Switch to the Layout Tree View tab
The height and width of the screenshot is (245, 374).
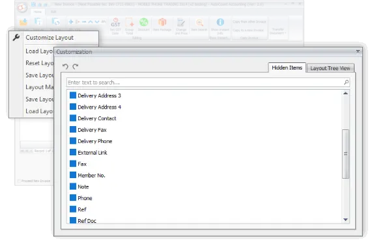pyautogui.click(x=330, y=68)
